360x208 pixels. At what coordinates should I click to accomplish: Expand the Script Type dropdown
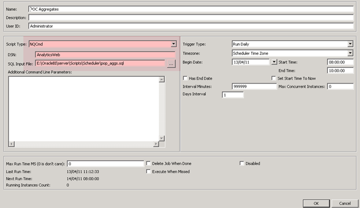tap(174, 44)
